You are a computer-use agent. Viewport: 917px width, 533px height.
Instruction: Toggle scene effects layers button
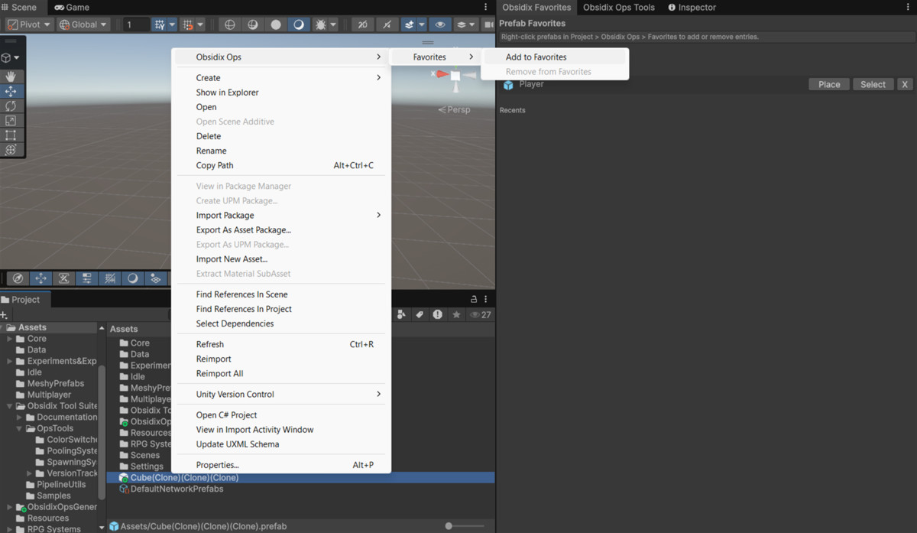[x=410, y=24]
